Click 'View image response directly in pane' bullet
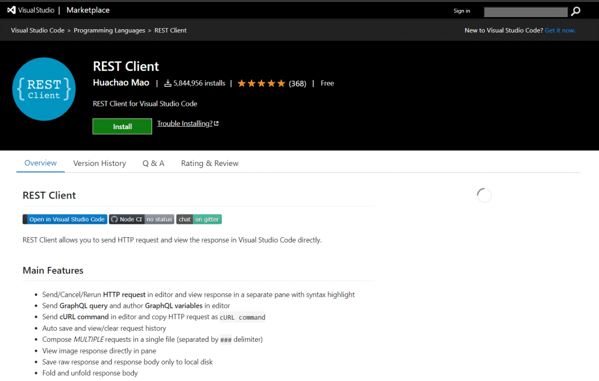 coord(99,351)
